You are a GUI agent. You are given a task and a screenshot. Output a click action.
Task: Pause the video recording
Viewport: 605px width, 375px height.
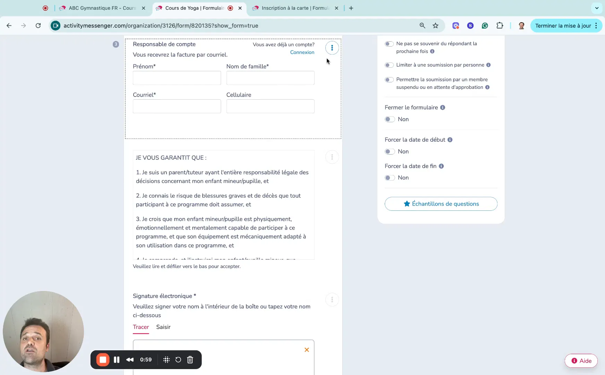tap(117, 360)
